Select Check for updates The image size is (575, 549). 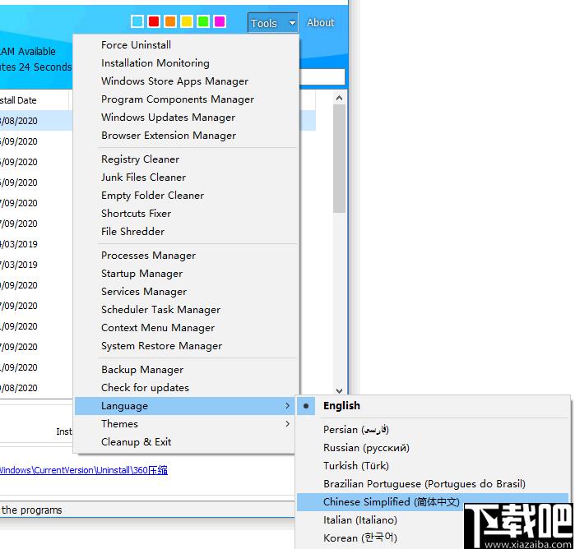click(186, 388)
